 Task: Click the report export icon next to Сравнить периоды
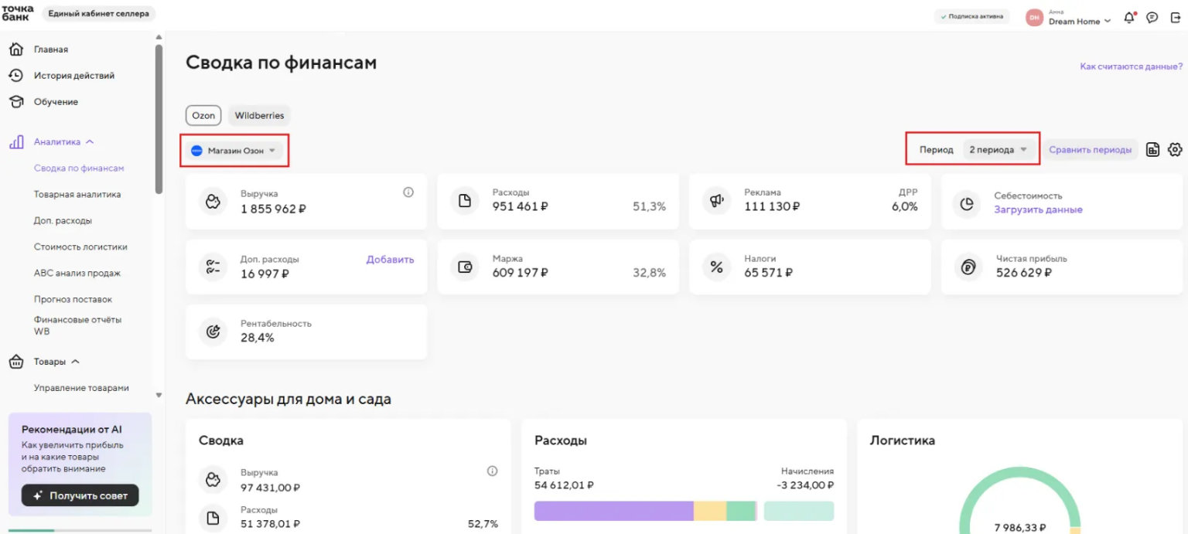[x=1152, y=150]
